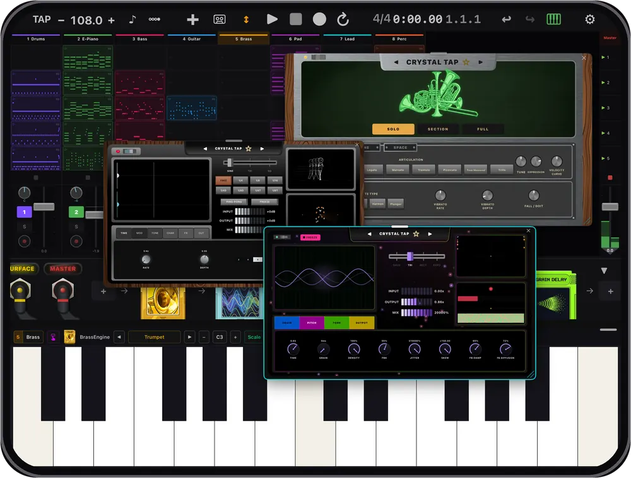The image size is (631, 478).
Task: Toggle the green keyboard icon
Action: tap(553, 20)
